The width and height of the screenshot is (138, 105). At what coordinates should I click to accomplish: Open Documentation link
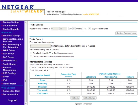(11, 95)
